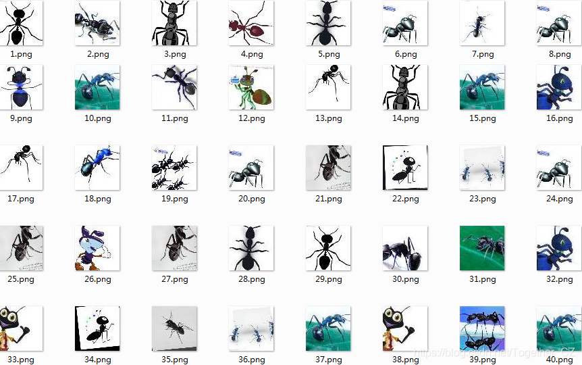Click the file name 16.png
Screen dimensions: 582x365
[559, 118]
